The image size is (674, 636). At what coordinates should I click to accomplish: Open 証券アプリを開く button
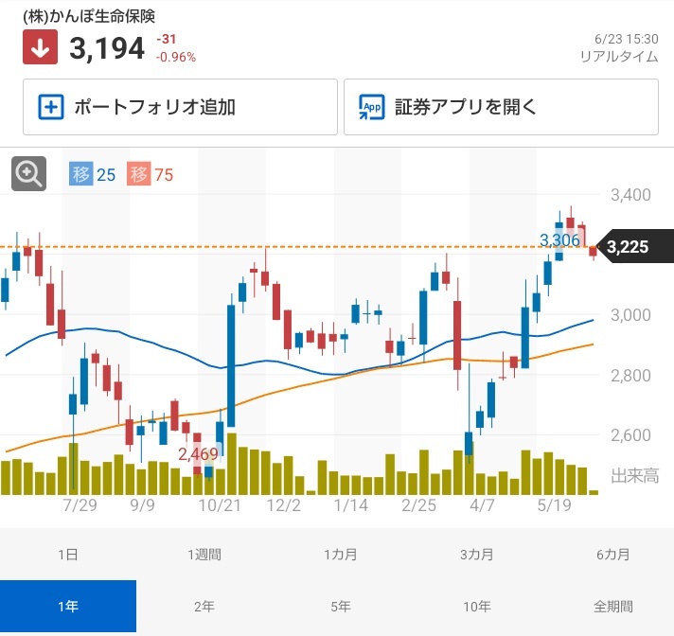click(501, 107)
